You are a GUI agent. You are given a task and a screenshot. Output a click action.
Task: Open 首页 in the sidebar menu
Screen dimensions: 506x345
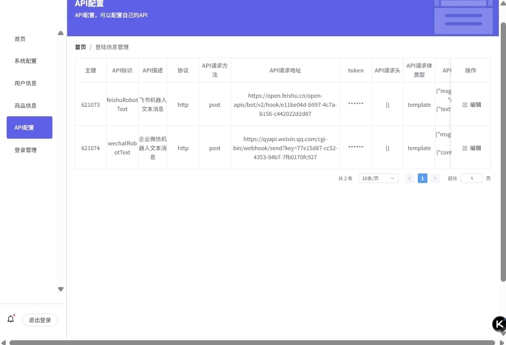click(20, 39)
